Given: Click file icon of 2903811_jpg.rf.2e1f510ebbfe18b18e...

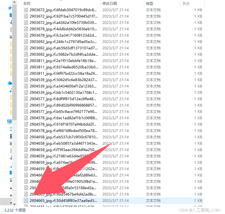Looking at the screenshot, I should click(x=26, y=61).
